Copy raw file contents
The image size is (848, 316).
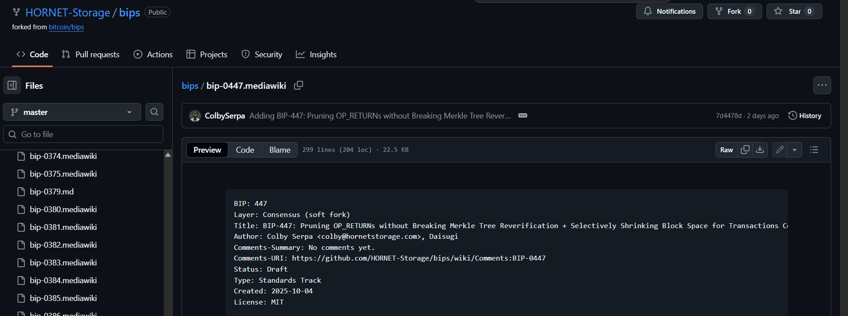coord(745,150)
